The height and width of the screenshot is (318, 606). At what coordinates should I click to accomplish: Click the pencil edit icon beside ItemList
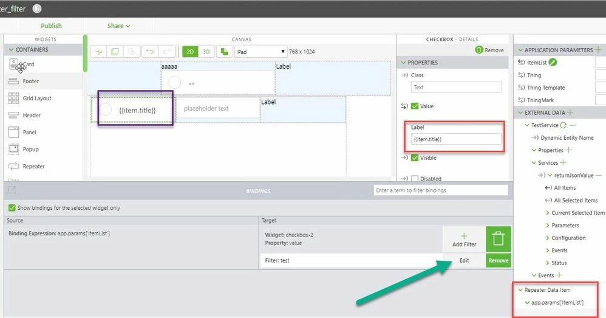(x=553, y=62)
